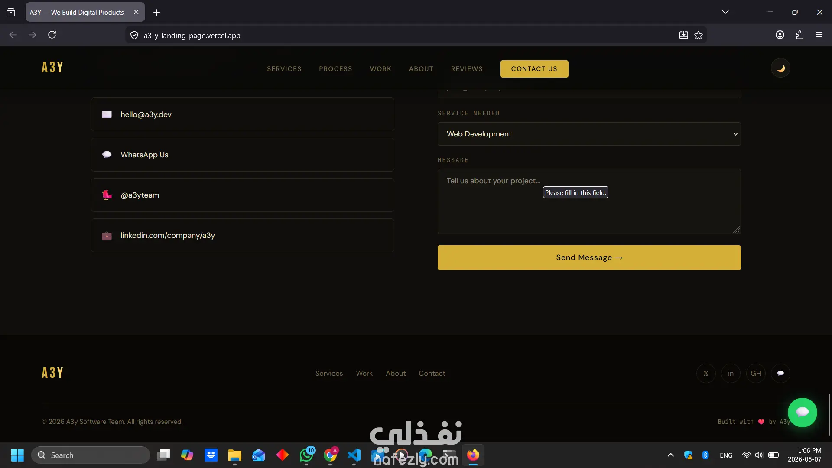Click the taskbar Search box
832x468 pixels.
point(91,455)
